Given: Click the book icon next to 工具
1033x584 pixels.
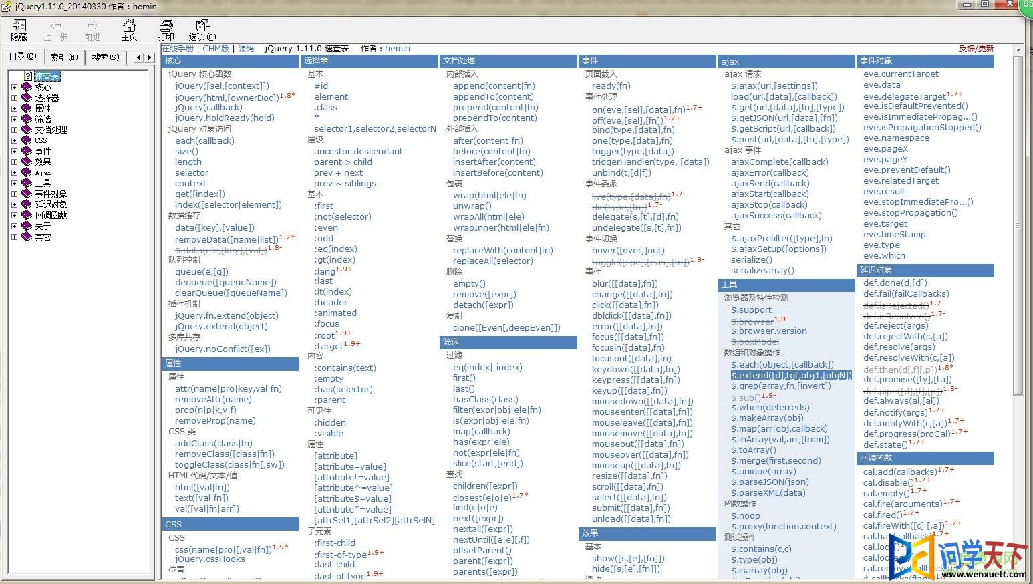Looking at the screenshot, I should pyautogui.click(x=27, y=183).
